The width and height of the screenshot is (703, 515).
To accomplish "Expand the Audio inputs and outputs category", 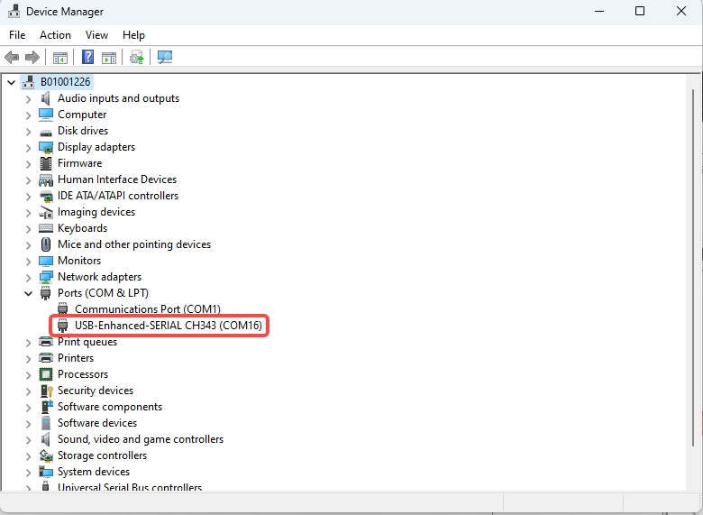I will [28, 98].
